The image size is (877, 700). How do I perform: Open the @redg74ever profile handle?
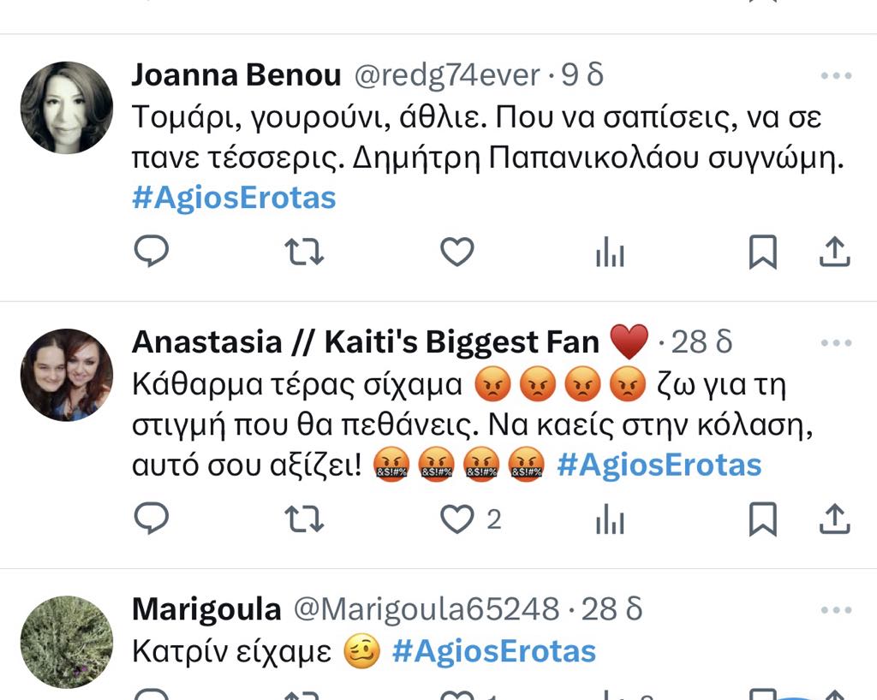[x=447, y=75]
